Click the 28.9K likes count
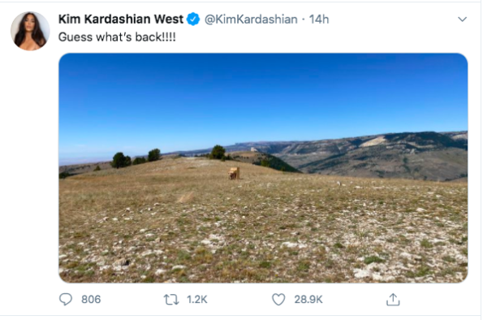This screenshot has width=483, height=320. pyautogui.click(x=308, y=300)
